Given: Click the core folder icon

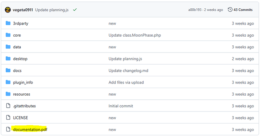Looking at the screenshot, I should [8, 35].
